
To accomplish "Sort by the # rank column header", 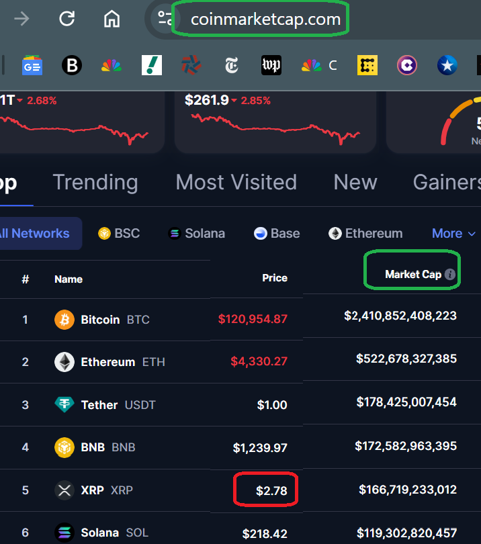I will tap(26, 279).
